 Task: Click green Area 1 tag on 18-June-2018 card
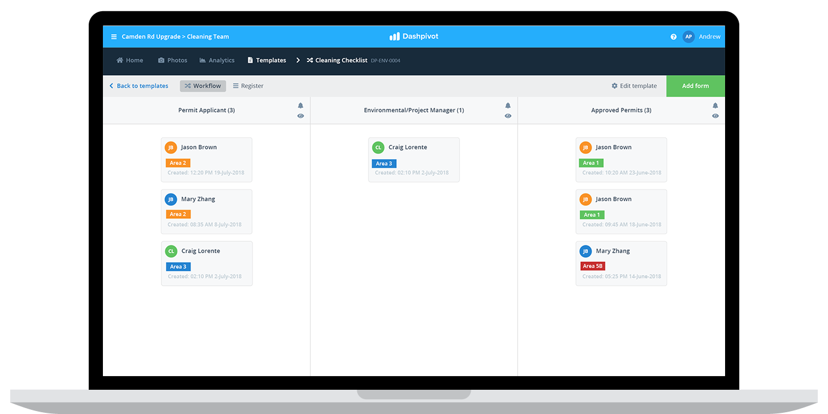coord(591,215)
